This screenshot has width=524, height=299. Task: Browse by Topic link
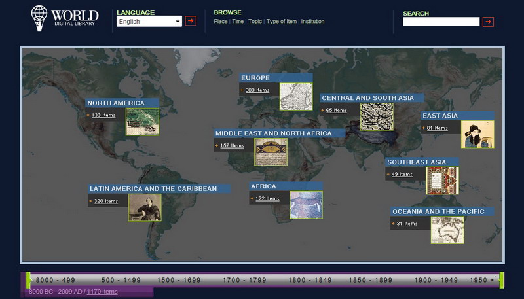(255, 21)
